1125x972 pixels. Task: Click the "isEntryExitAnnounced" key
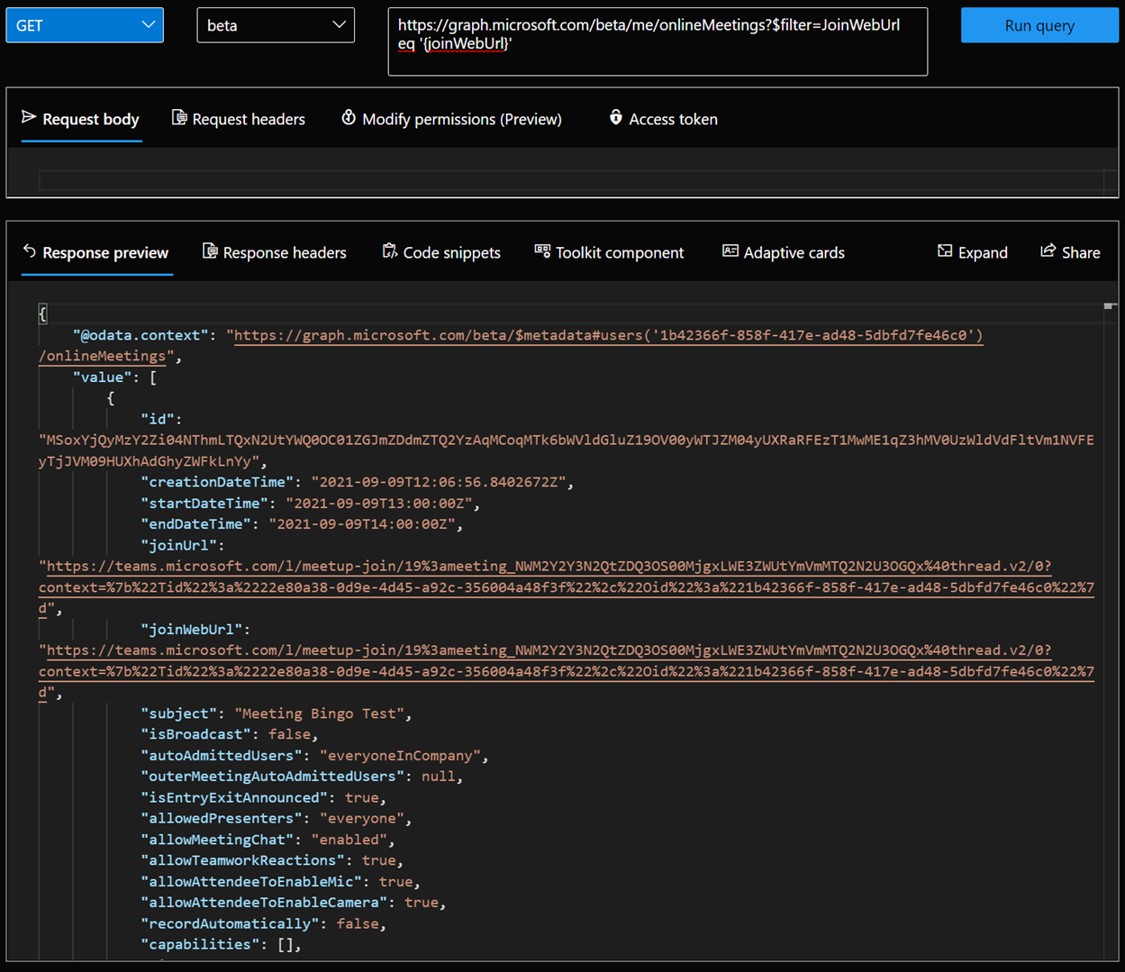click(234, 798)
